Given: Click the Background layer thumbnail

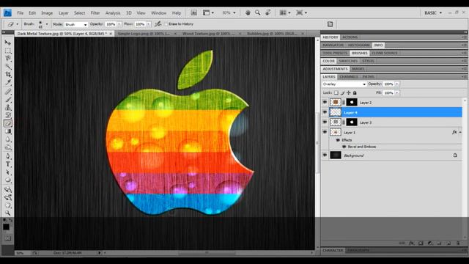Looking at the screenshot, I should [x=336, y=155].
